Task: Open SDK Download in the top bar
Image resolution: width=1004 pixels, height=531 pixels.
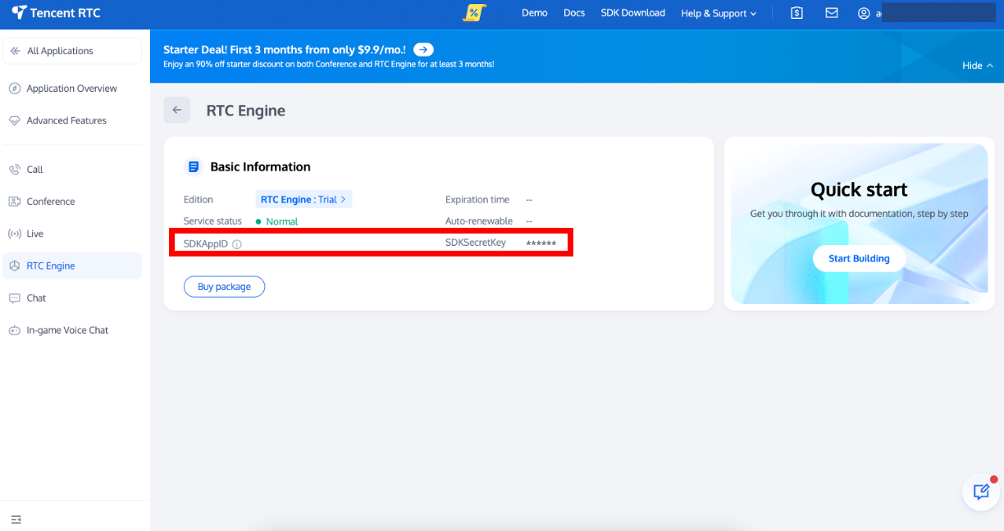Action: click(x=632, y=13)
